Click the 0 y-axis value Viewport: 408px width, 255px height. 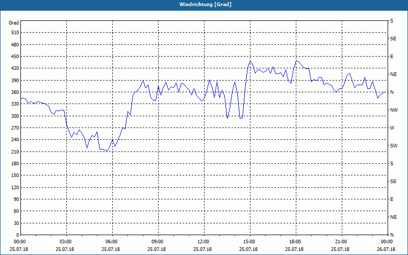[18, 235]
